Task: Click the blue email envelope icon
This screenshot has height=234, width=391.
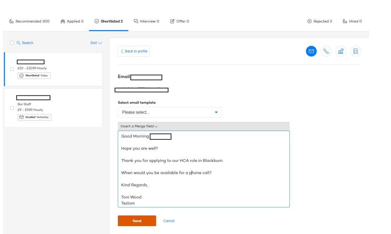Action: [311, 51]
